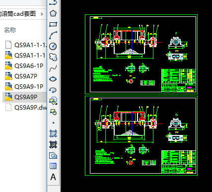Open the Make Block tool
This screenshot has height=192, width=212.
pyautogui.click(x=53, y=112)
